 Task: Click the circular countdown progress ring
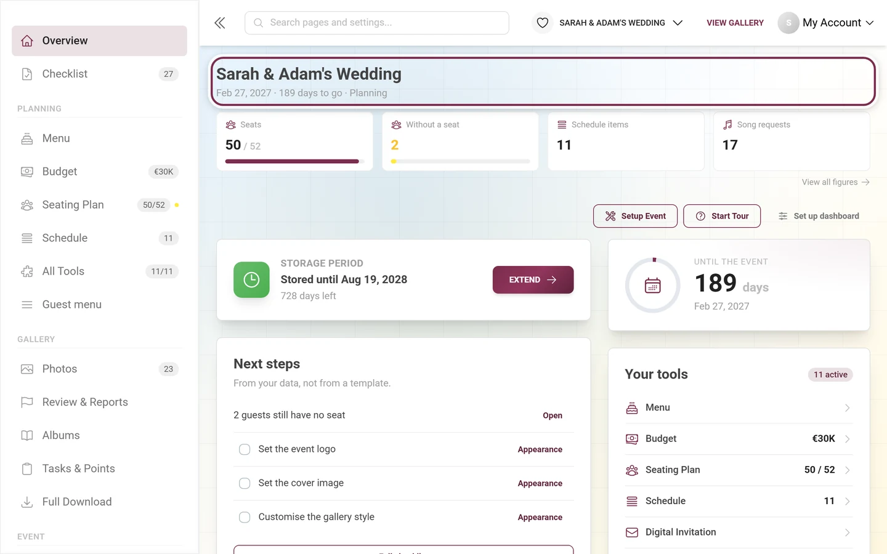(652, 286)
